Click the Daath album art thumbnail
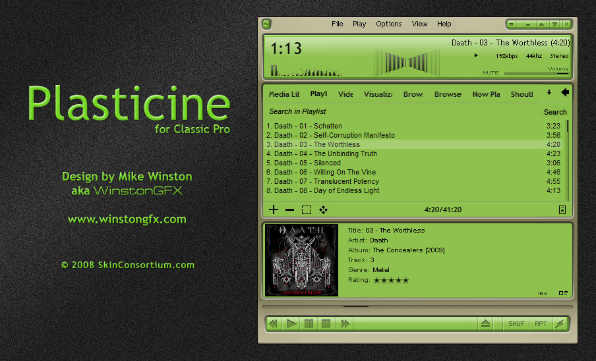 301,260
